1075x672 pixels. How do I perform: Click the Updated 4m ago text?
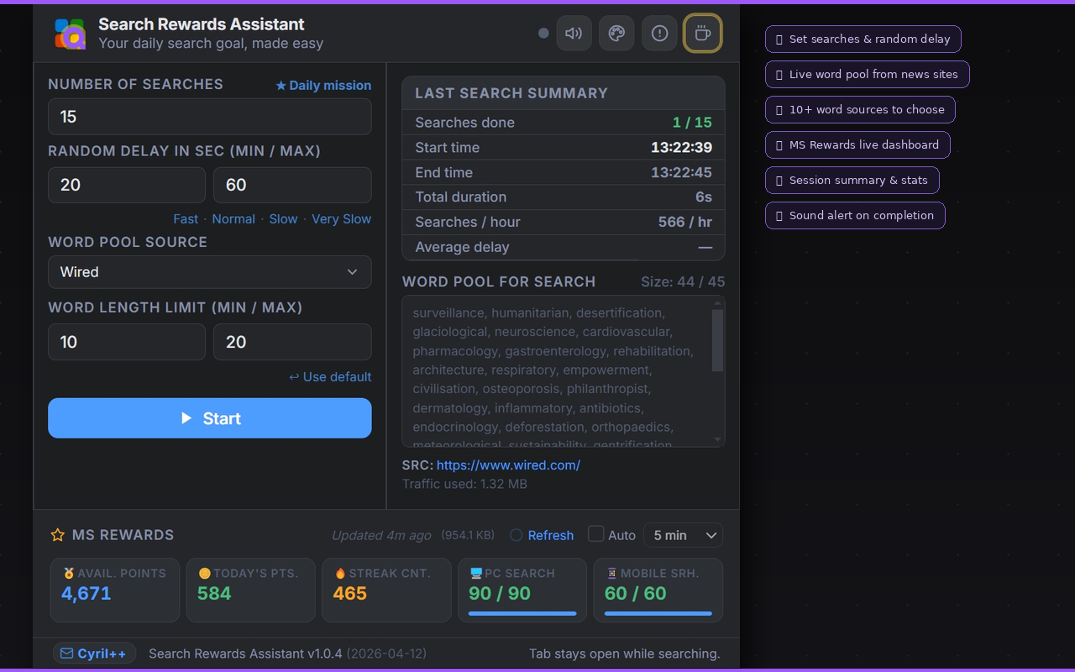coord(381,535)
